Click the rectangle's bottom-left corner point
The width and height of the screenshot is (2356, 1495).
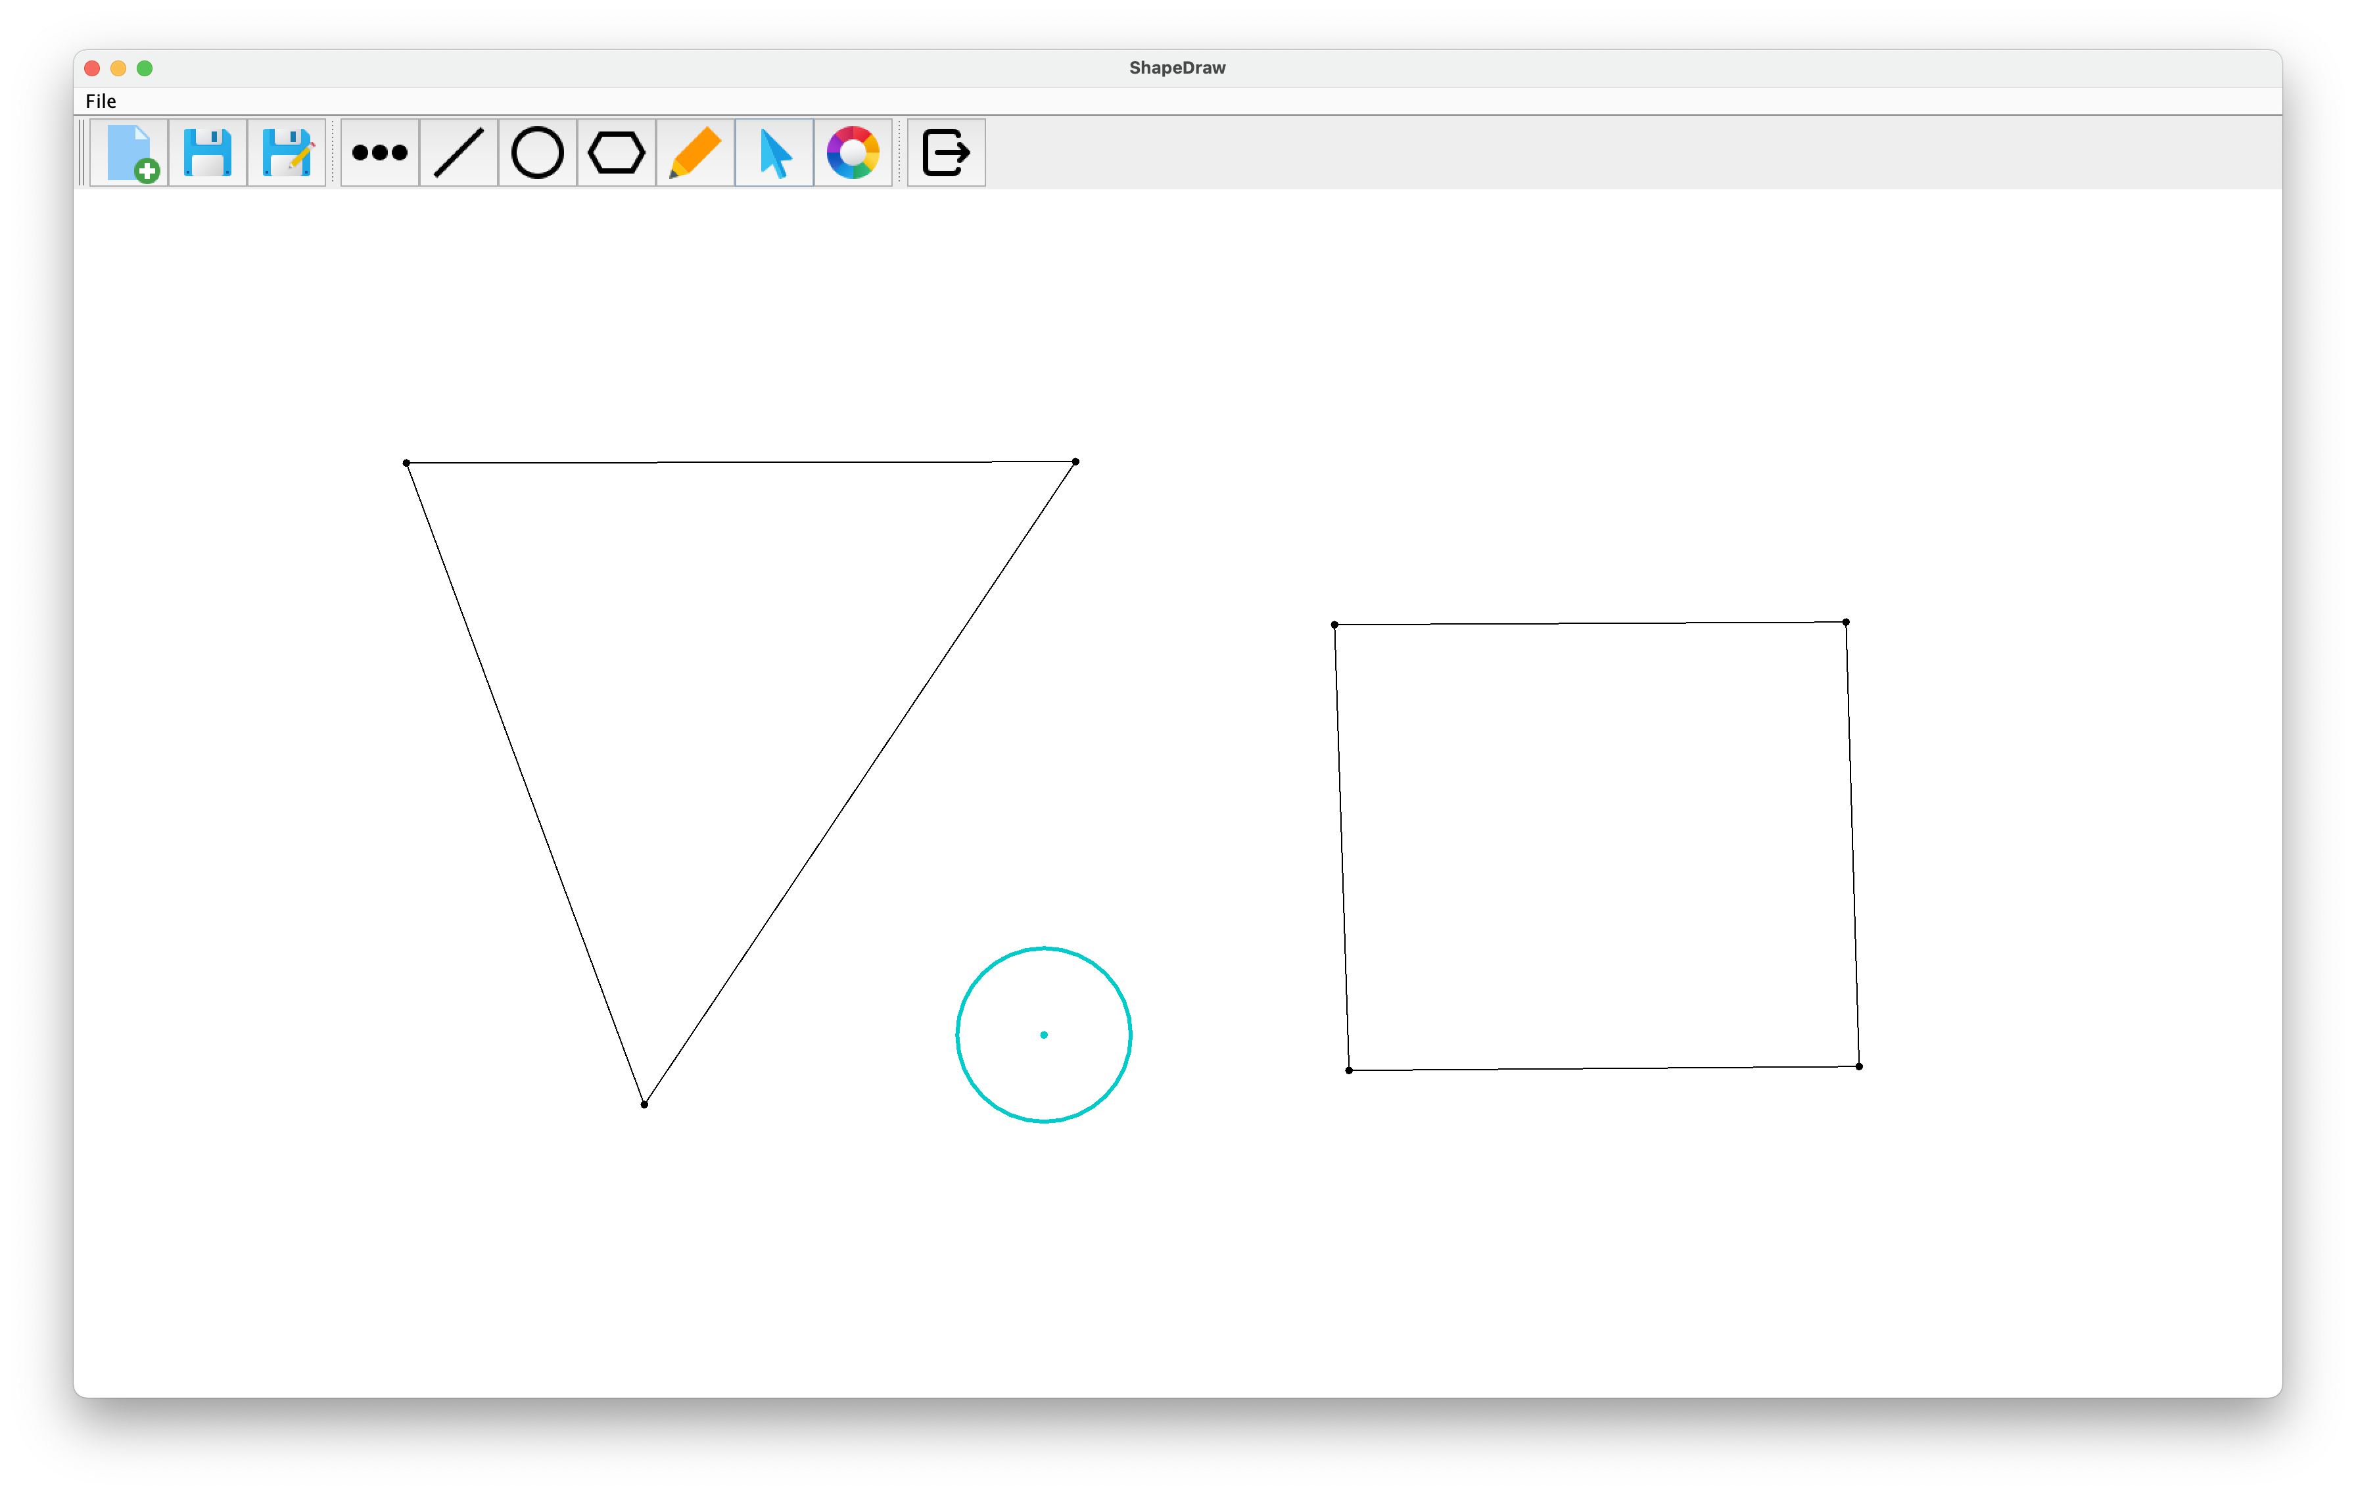click(1349, 1070)
